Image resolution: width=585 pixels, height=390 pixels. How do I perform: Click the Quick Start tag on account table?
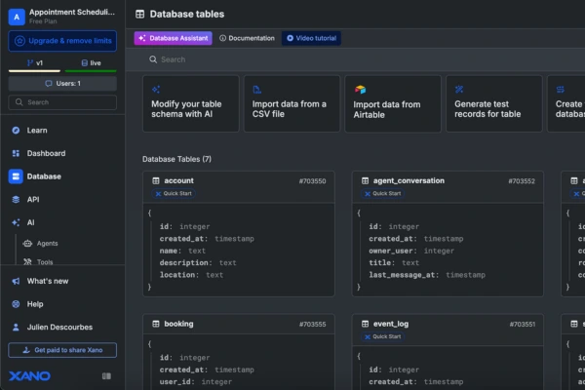(x=174, y=194)
